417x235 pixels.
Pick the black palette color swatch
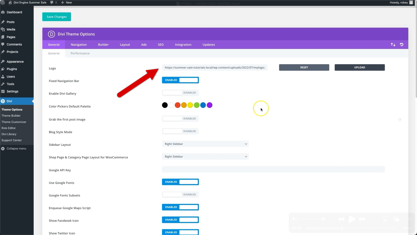[165, 105]
